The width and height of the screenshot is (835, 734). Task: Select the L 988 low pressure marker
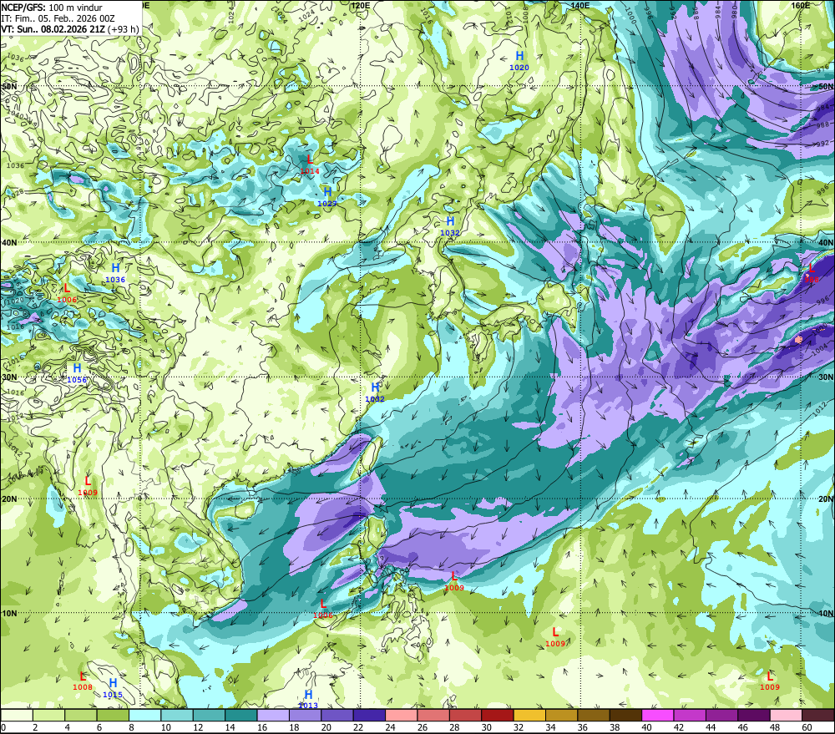(x=812, y=273)
